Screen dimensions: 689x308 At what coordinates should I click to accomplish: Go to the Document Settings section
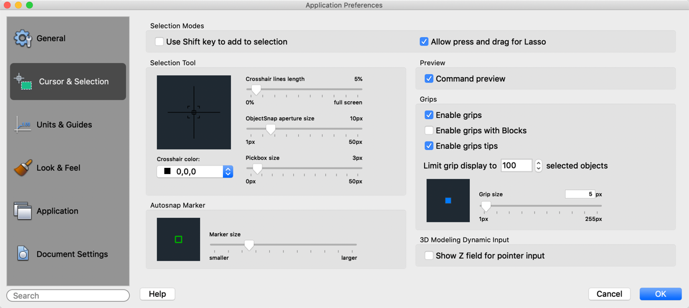coord(72,254)
